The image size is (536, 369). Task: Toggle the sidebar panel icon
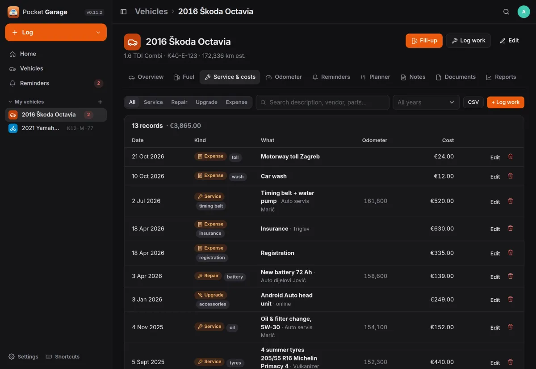click(x=124, y=12)
